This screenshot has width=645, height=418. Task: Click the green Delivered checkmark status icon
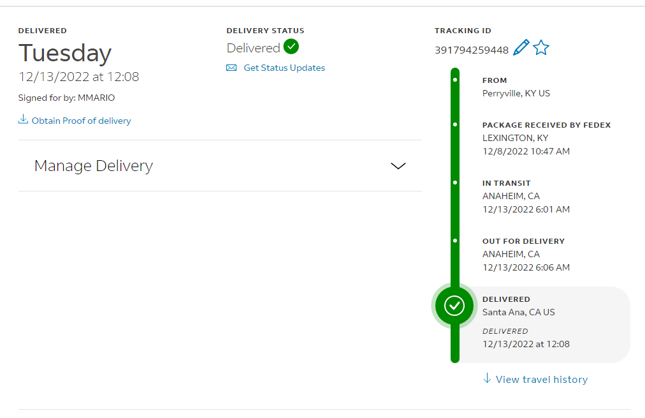coord(291,47)
